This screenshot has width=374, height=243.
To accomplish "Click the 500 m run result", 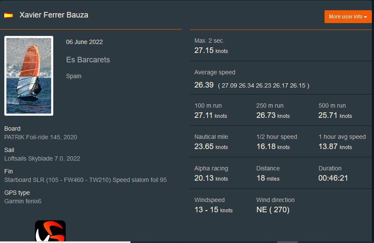I will click(335, 115).
